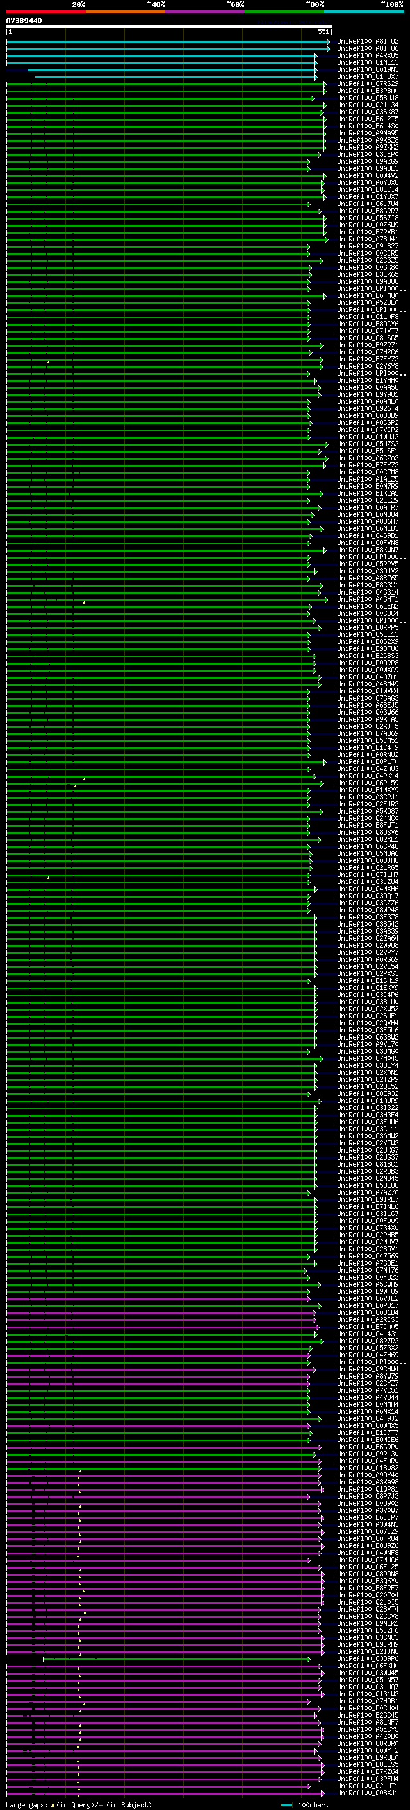410x1810 pixels.
Task: Click the ~100% label on the scale
Action: (x=393, y=4)
